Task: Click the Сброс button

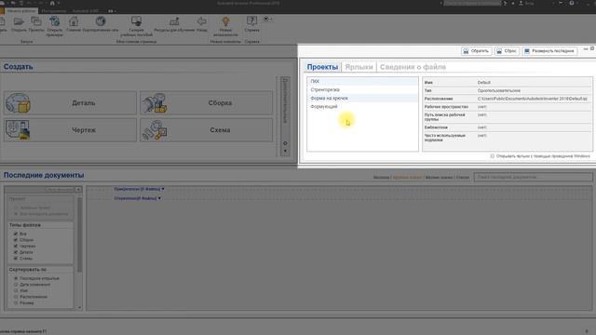Action: tap(507, 51)
